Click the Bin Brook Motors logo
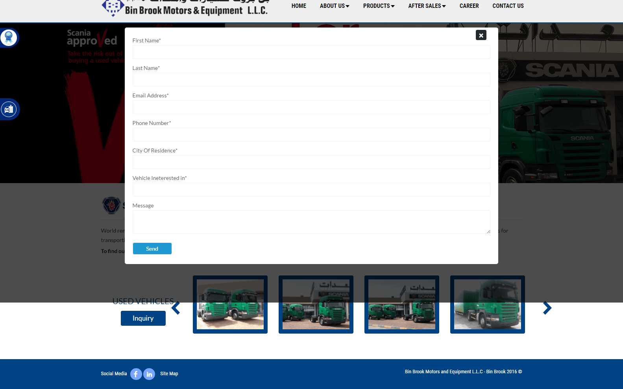This screenshot has width=623, height=389. click(185, 8)
